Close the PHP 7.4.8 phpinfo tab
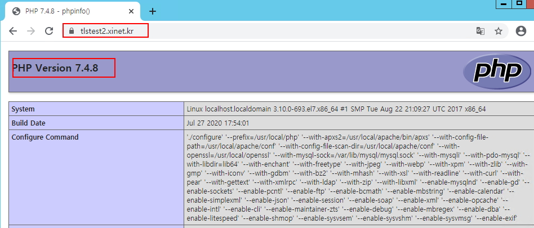Image resolution: width=534 pixels, height=228 pixels. 131,11
